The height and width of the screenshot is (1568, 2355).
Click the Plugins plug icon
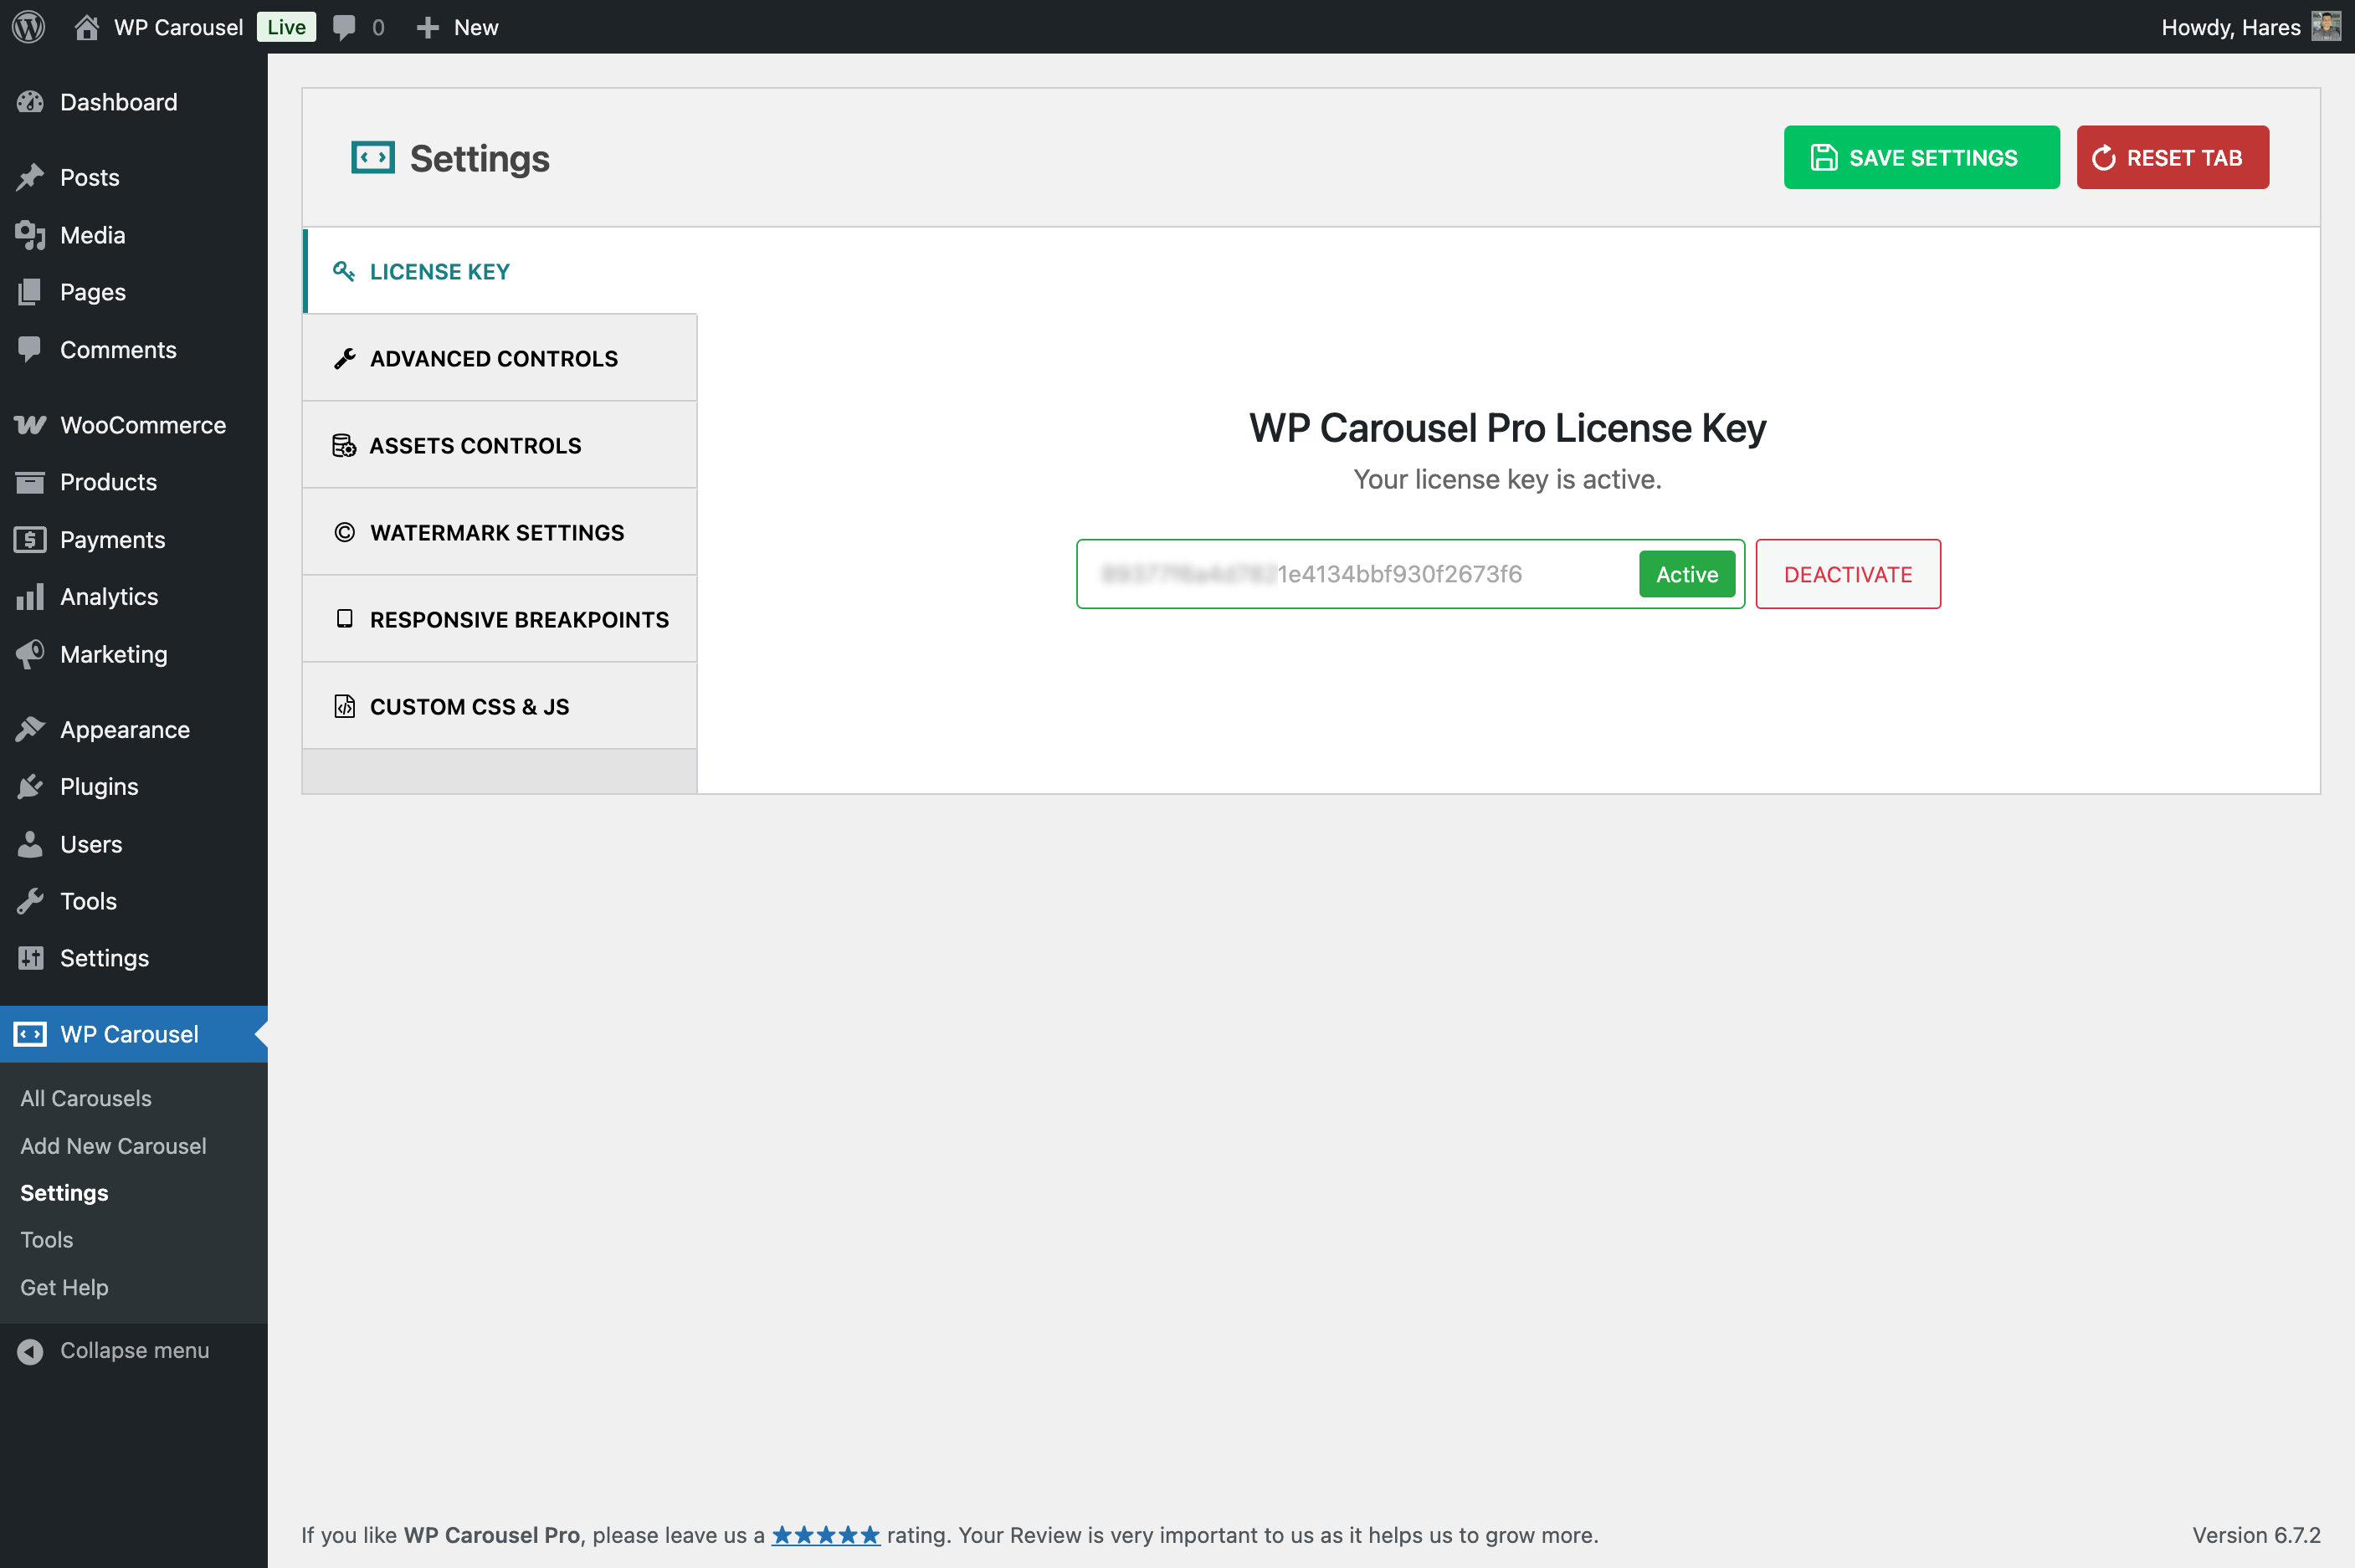point(30,787)
